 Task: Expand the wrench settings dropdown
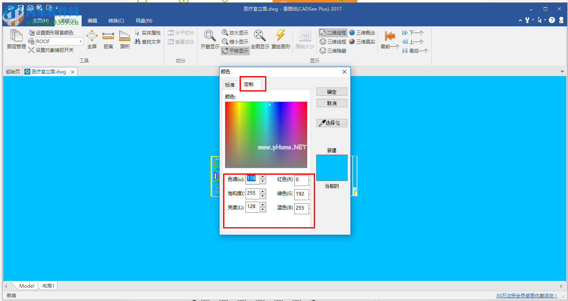(x=533, y=20)
